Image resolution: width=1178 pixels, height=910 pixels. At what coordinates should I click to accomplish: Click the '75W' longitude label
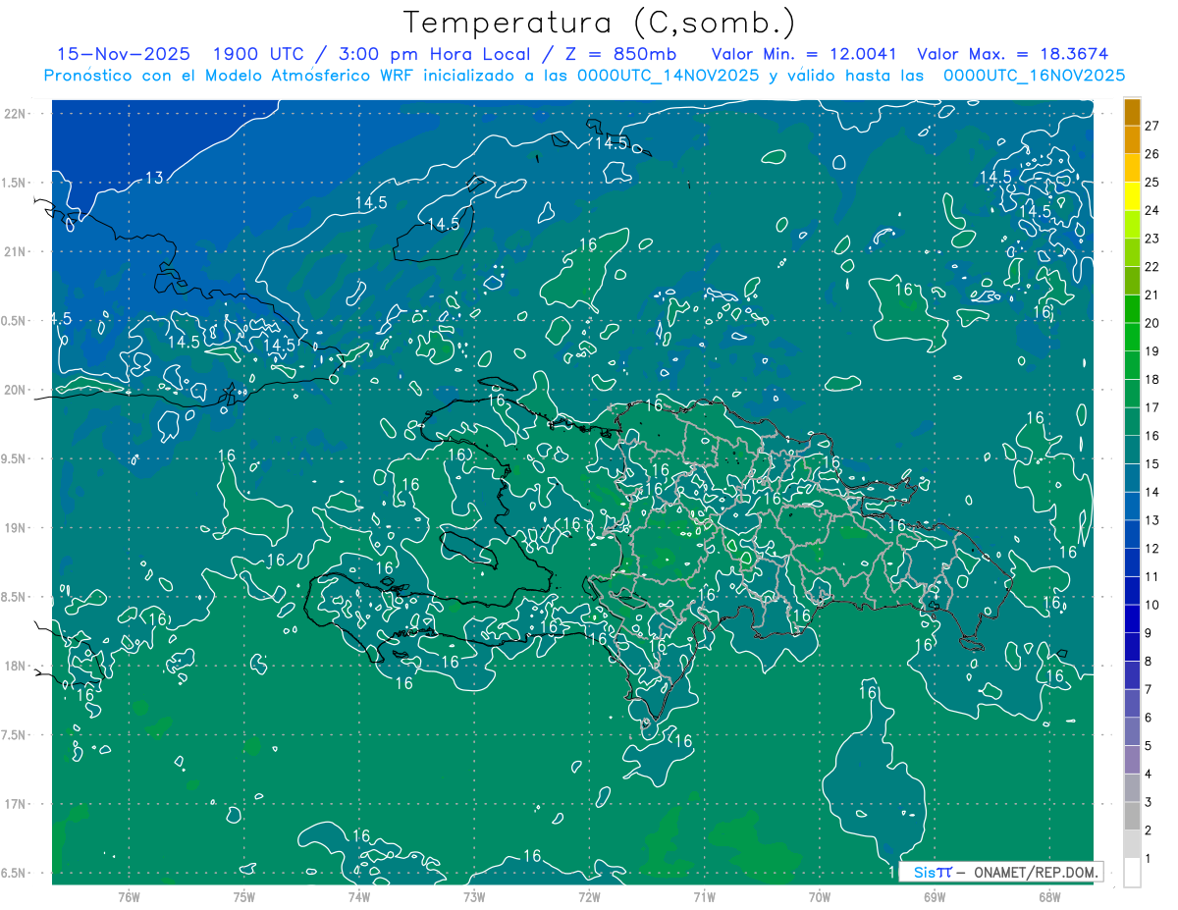coord(243,897)
